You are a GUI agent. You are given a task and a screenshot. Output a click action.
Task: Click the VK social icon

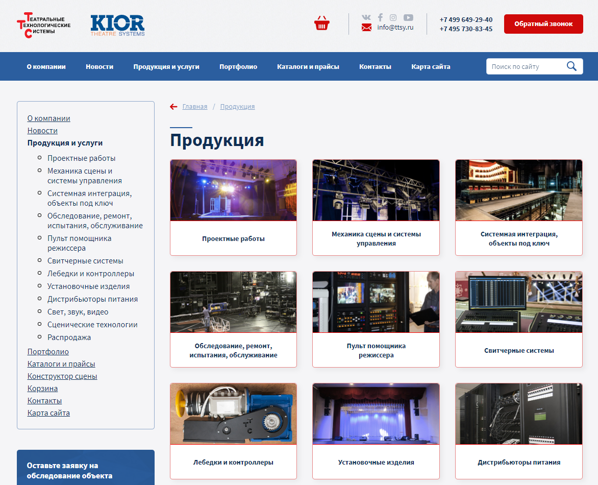click(x=366, y=17)
